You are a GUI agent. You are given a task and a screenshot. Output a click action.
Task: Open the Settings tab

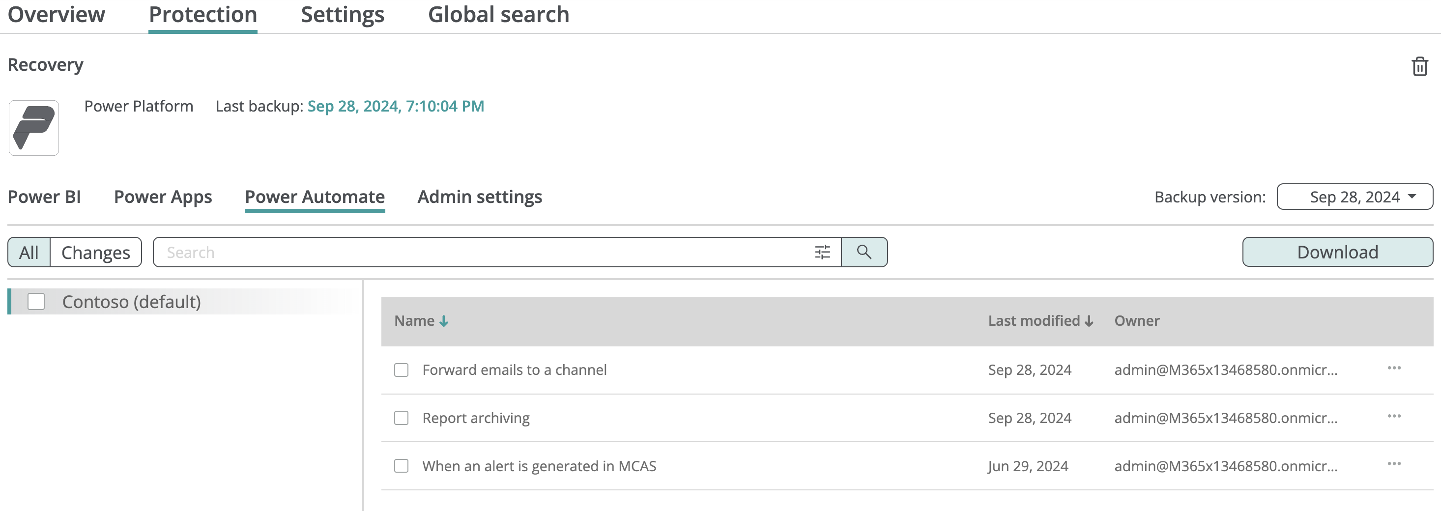point(343,15)
